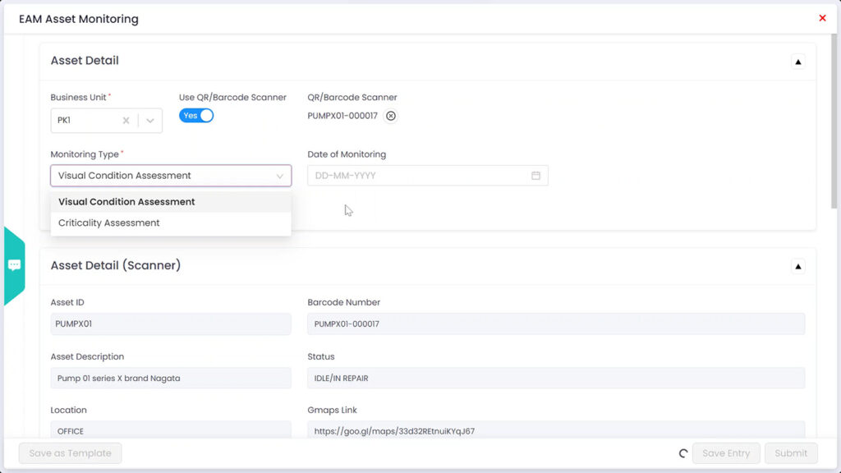Open the teal chat bubble tab on left edge
841x473 pixels.
(14, 265)
